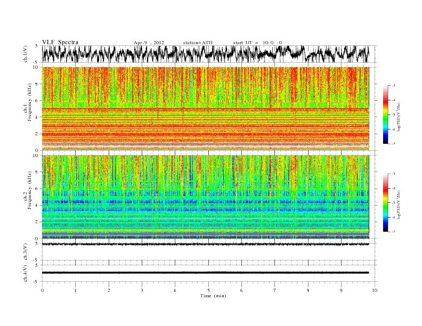Click the "station=ATH" header label
422x326 pixels.
198,43
